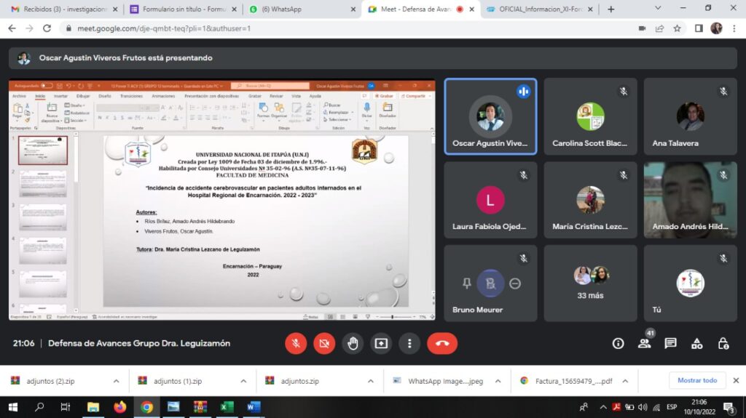Turn on the camera in Meet
This screenshot has width=746, height=418.
click(x=324, y=343)
